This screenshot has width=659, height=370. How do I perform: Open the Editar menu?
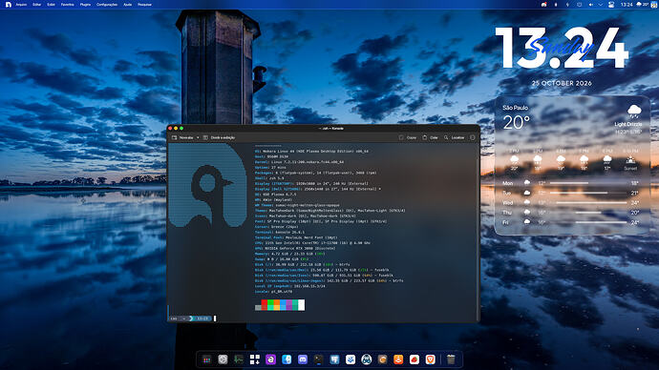point(37,5)
